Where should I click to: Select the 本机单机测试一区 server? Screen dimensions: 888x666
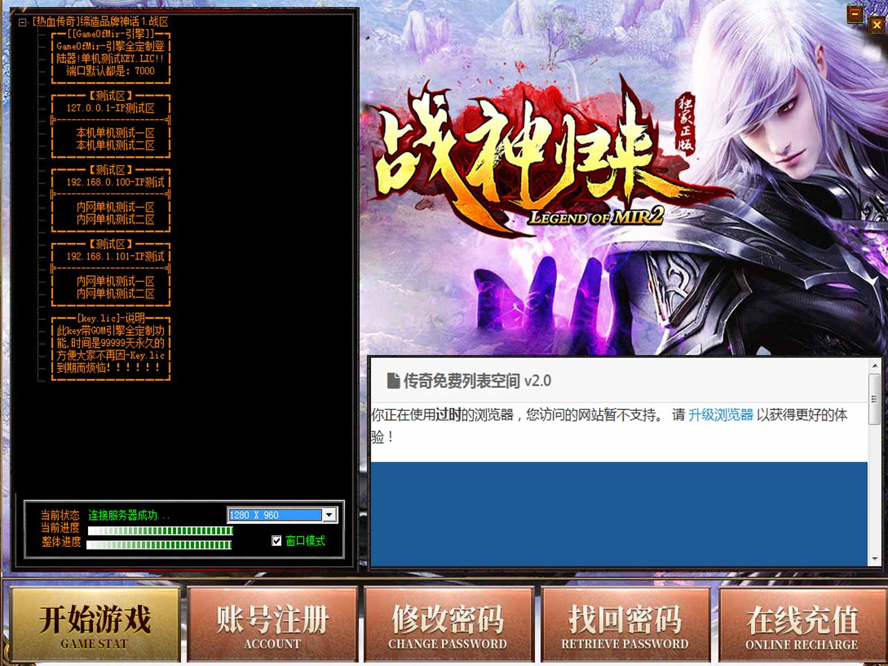115,133
